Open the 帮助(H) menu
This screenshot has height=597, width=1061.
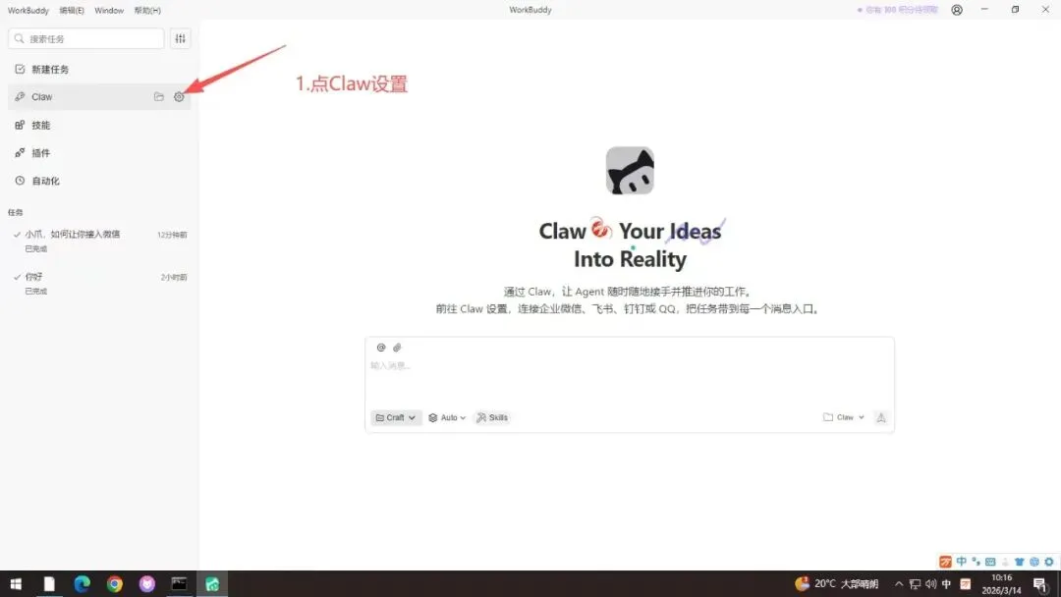pyautogui.click(x=147, y=10)
